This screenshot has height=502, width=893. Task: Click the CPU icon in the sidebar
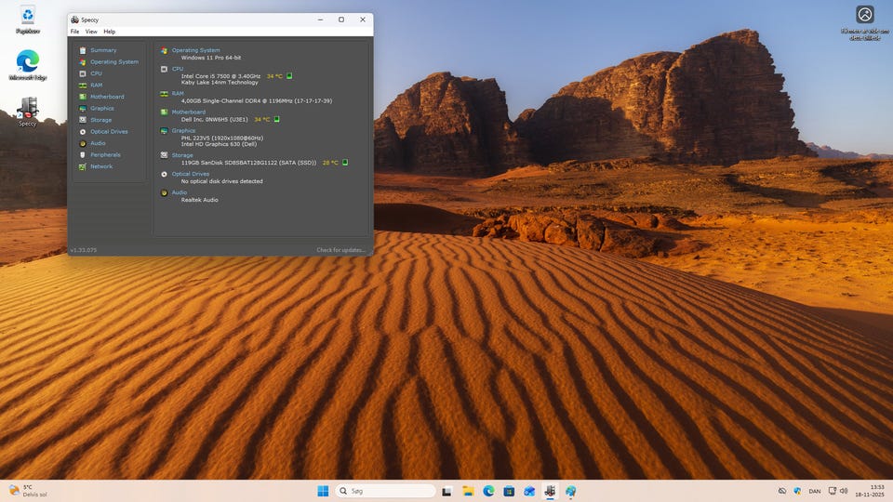click(x=83, y=73)
